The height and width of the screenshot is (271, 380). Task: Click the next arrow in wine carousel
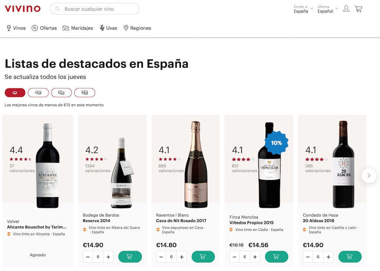click(x=368, y=176)
